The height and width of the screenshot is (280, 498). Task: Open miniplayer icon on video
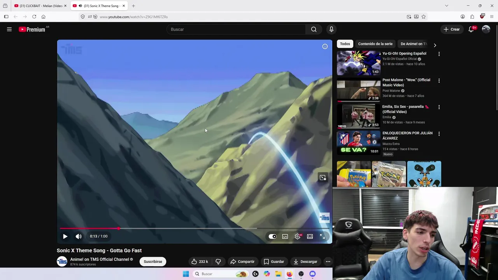(x=323, y=177)
